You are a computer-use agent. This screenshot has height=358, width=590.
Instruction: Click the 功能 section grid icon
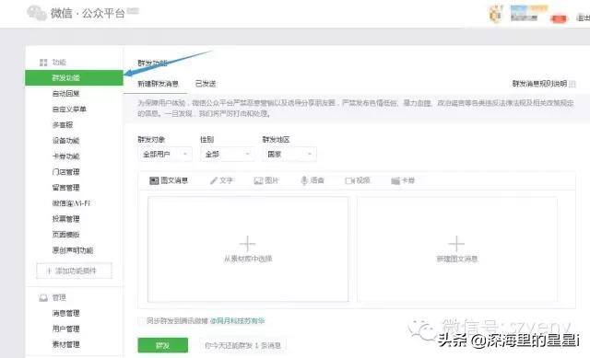pyautogui.click(x=43, y=63)
